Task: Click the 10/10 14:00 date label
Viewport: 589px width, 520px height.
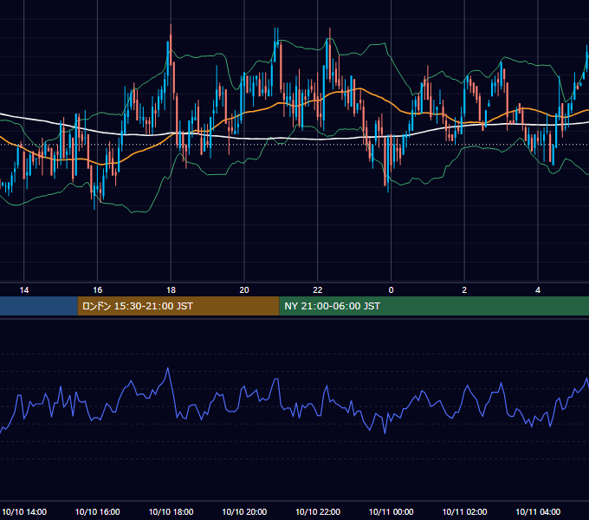Action: [24, 511]
